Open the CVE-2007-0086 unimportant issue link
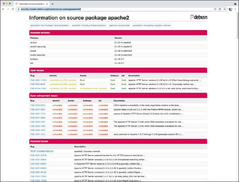 click(38, 118)
